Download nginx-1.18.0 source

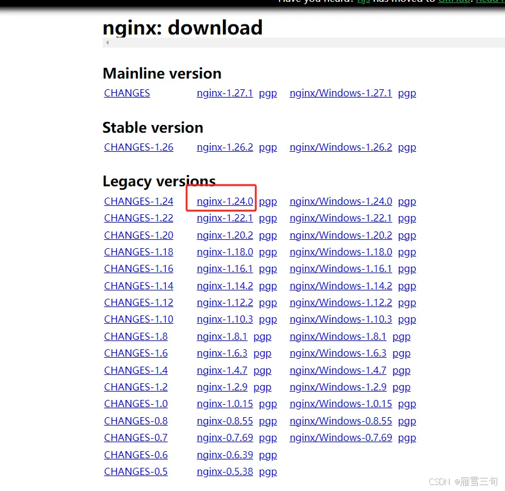click(x=225, y=252)
